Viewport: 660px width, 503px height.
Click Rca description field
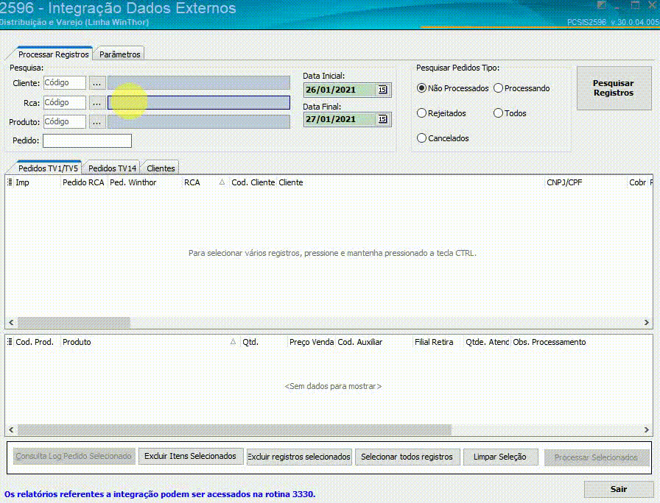(199, 102)
